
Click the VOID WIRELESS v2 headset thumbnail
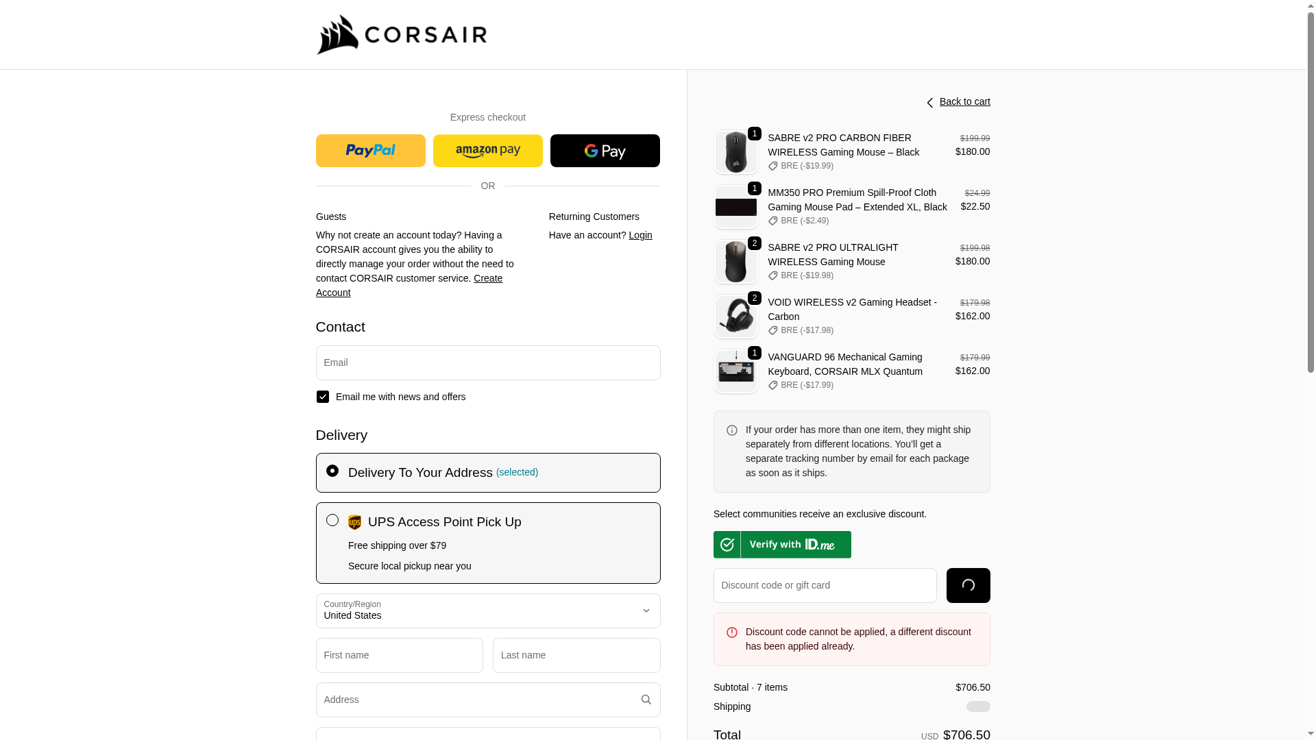[x=735, y=317]
